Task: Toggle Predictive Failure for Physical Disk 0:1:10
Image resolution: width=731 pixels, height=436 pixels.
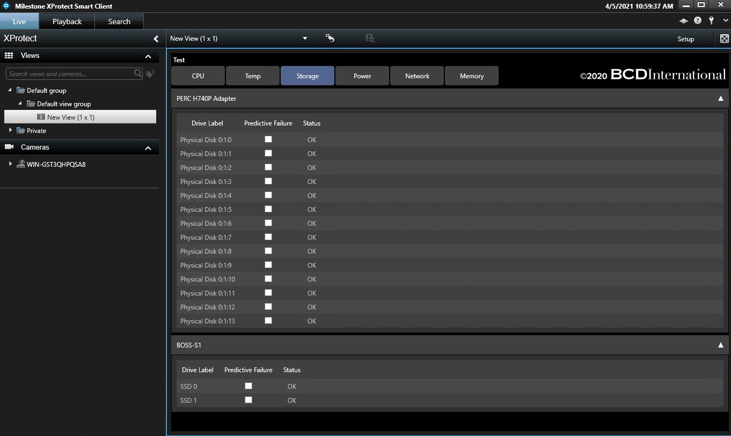Action: pos(268,279)
